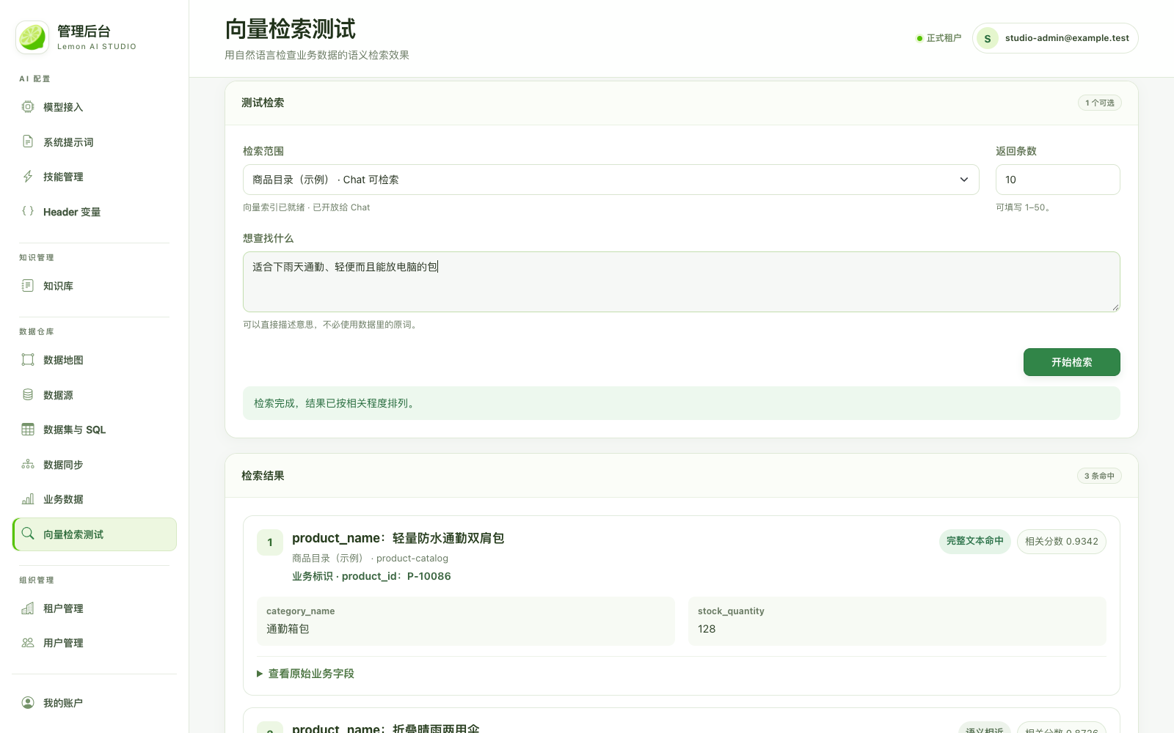This screenshot has width=1174, height=733.
Task: Click the product_id: P-10086 text
Action: point(396,576)
